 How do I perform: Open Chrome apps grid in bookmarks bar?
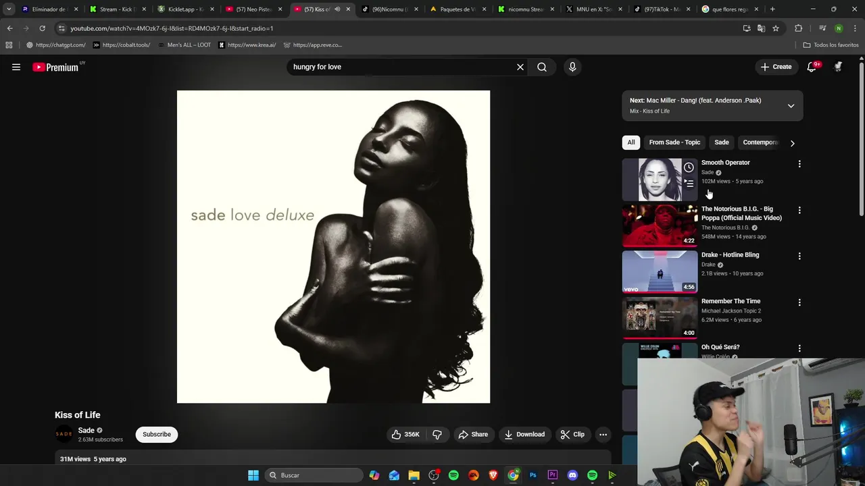tap(9, 45)
